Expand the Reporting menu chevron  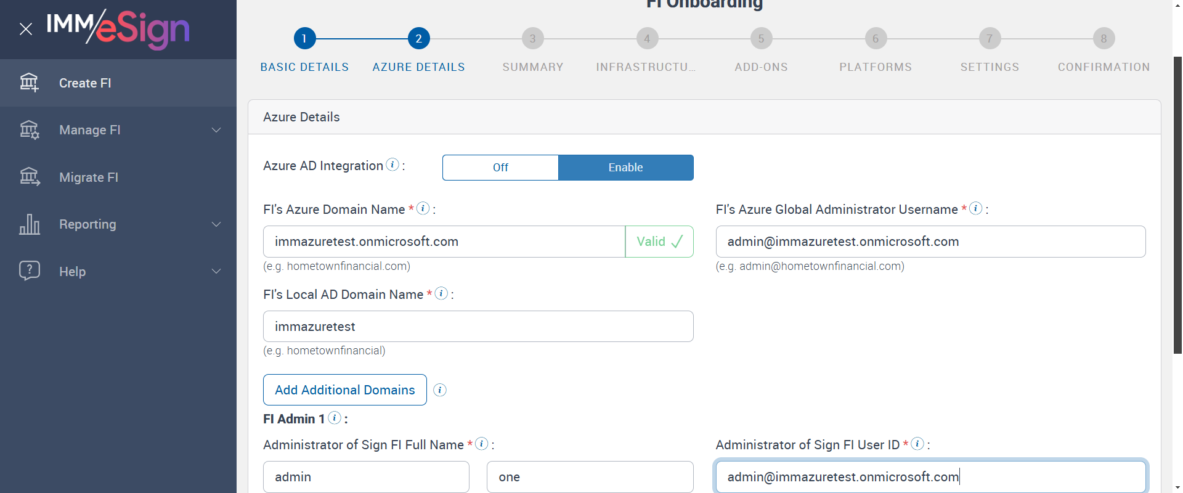[x=216, y=224]
